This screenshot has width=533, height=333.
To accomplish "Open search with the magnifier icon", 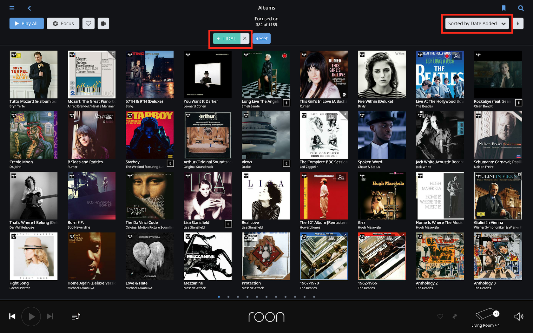I will coord(521,8).
